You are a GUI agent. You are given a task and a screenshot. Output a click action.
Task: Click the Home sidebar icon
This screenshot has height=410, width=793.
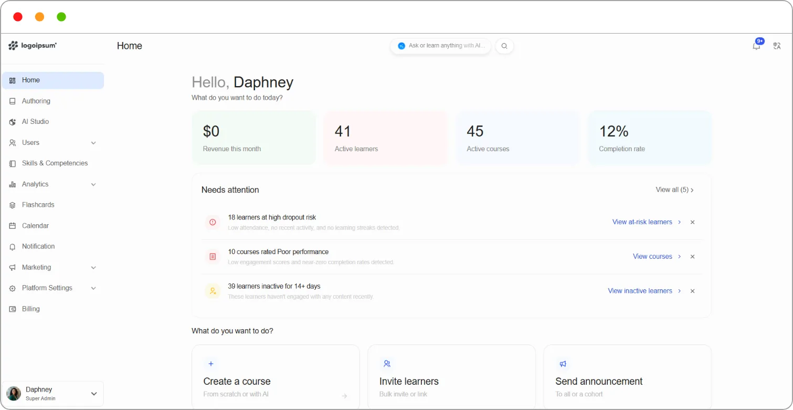(x=13, y=80)
